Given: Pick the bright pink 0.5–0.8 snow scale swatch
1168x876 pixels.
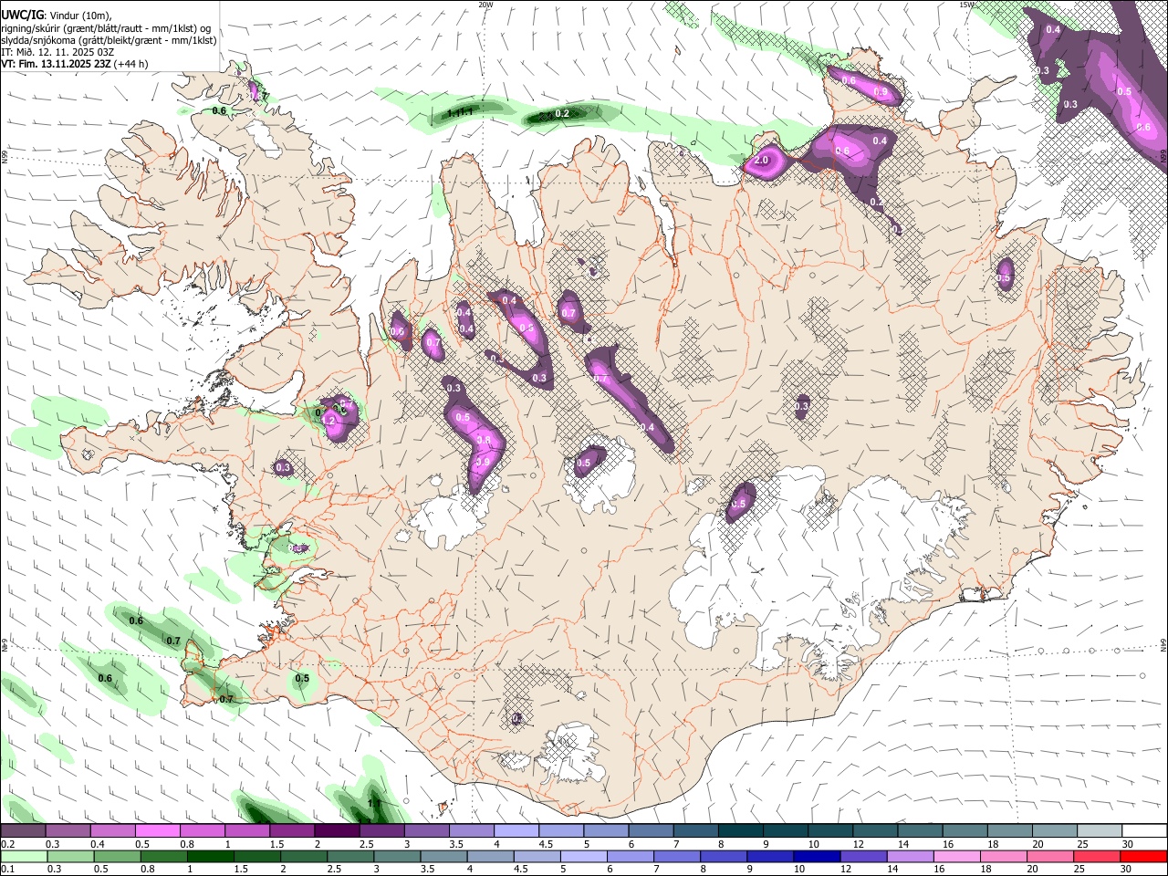Looking at the screenshot, I should 157,831.
